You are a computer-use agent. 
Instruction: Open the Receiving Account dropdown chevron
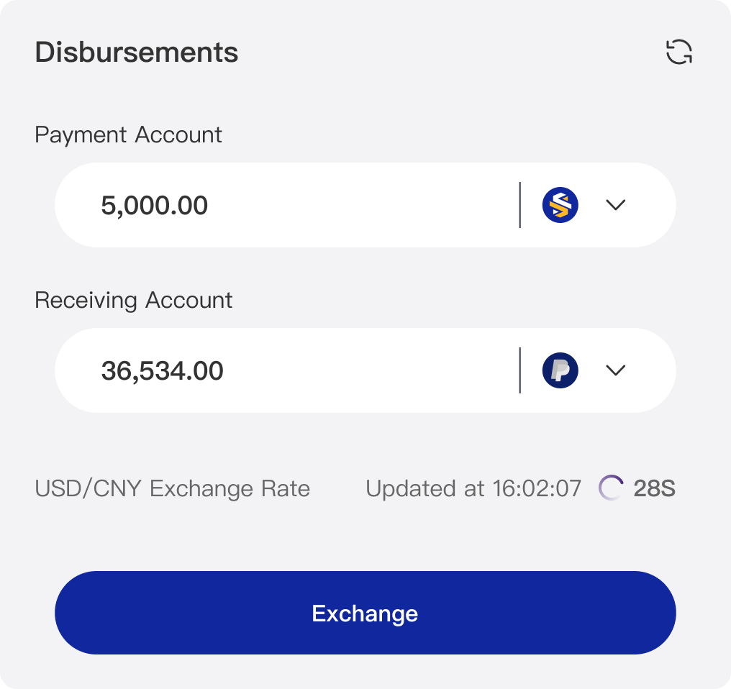pos(616,370)
